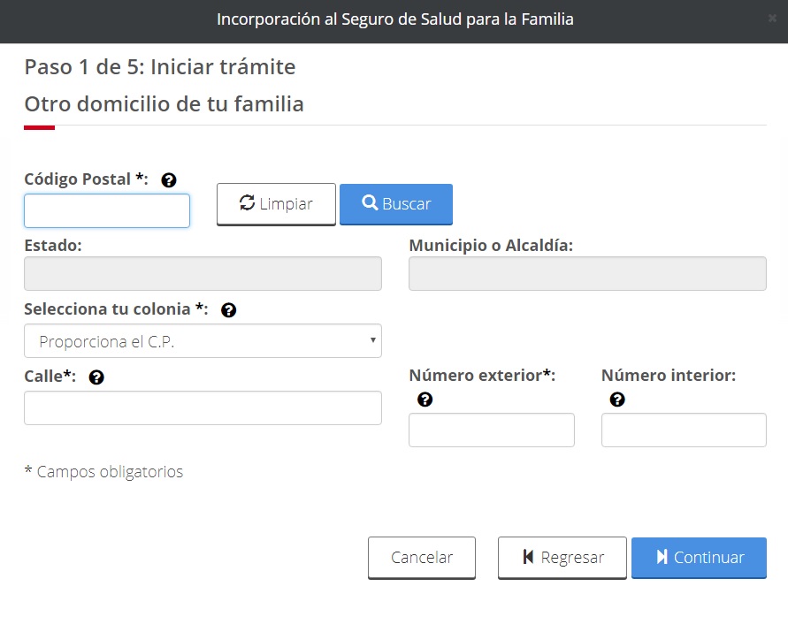This screenshot has width=788, height=632.
Task: Focus the Código Postal text field
Action: click(x=107, y=211)
